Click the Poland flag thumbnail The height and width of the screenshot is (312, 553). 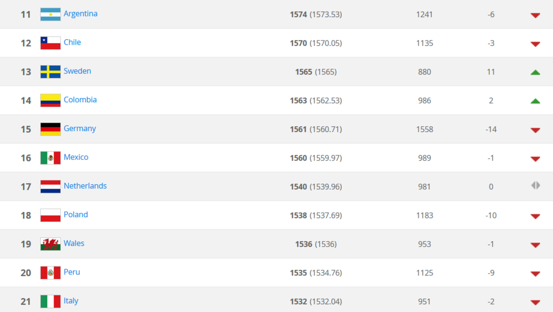[x=50, y=215]
